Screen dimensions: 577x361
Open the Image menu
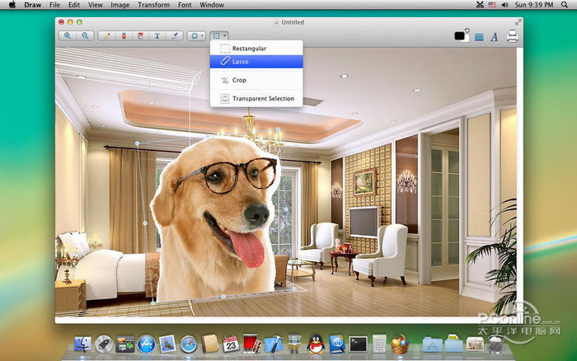pyautogui.click(x=120, y=5)
